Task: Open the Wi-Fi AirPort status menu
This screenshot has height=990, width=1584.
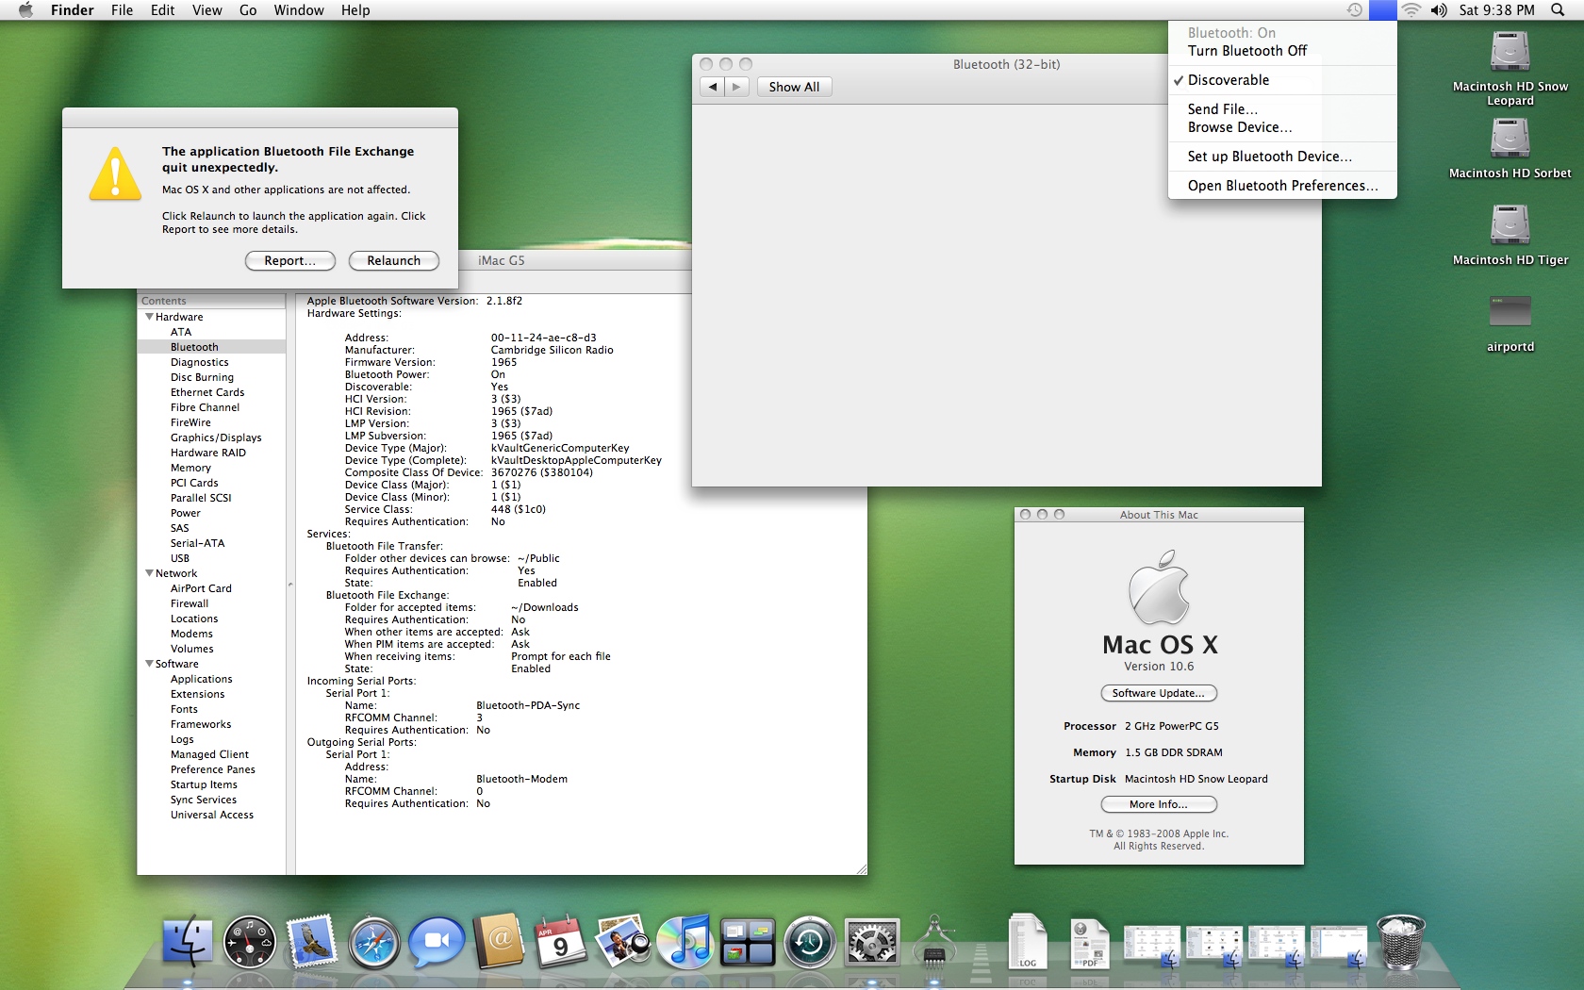Action: point(1411,10)
